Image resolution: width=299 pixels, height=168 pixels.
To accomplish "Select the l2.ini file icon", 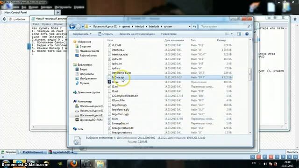I will tap(109, 86).
